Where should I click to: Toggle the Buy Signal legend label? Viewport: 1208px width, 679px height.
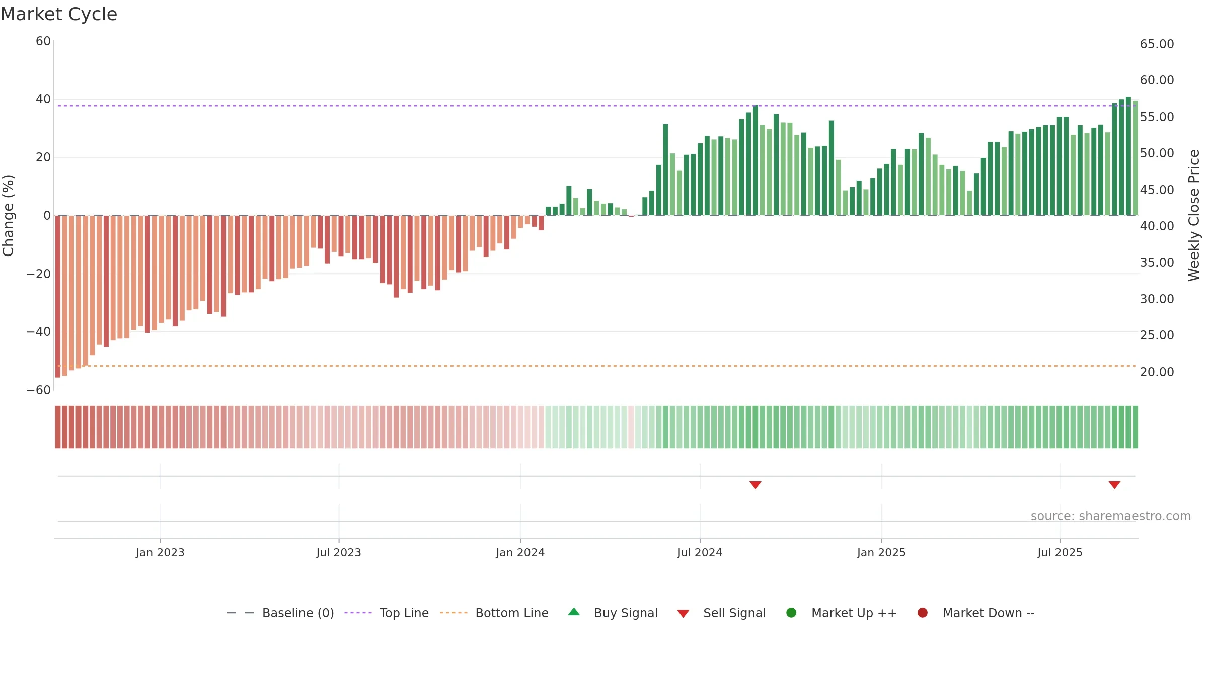[x=626, y=613]
